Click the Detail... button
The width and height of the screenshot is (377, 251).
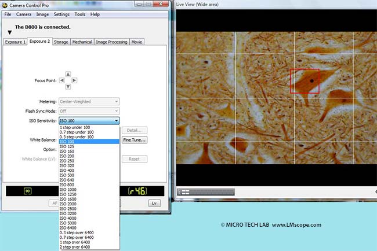(135, 130)
